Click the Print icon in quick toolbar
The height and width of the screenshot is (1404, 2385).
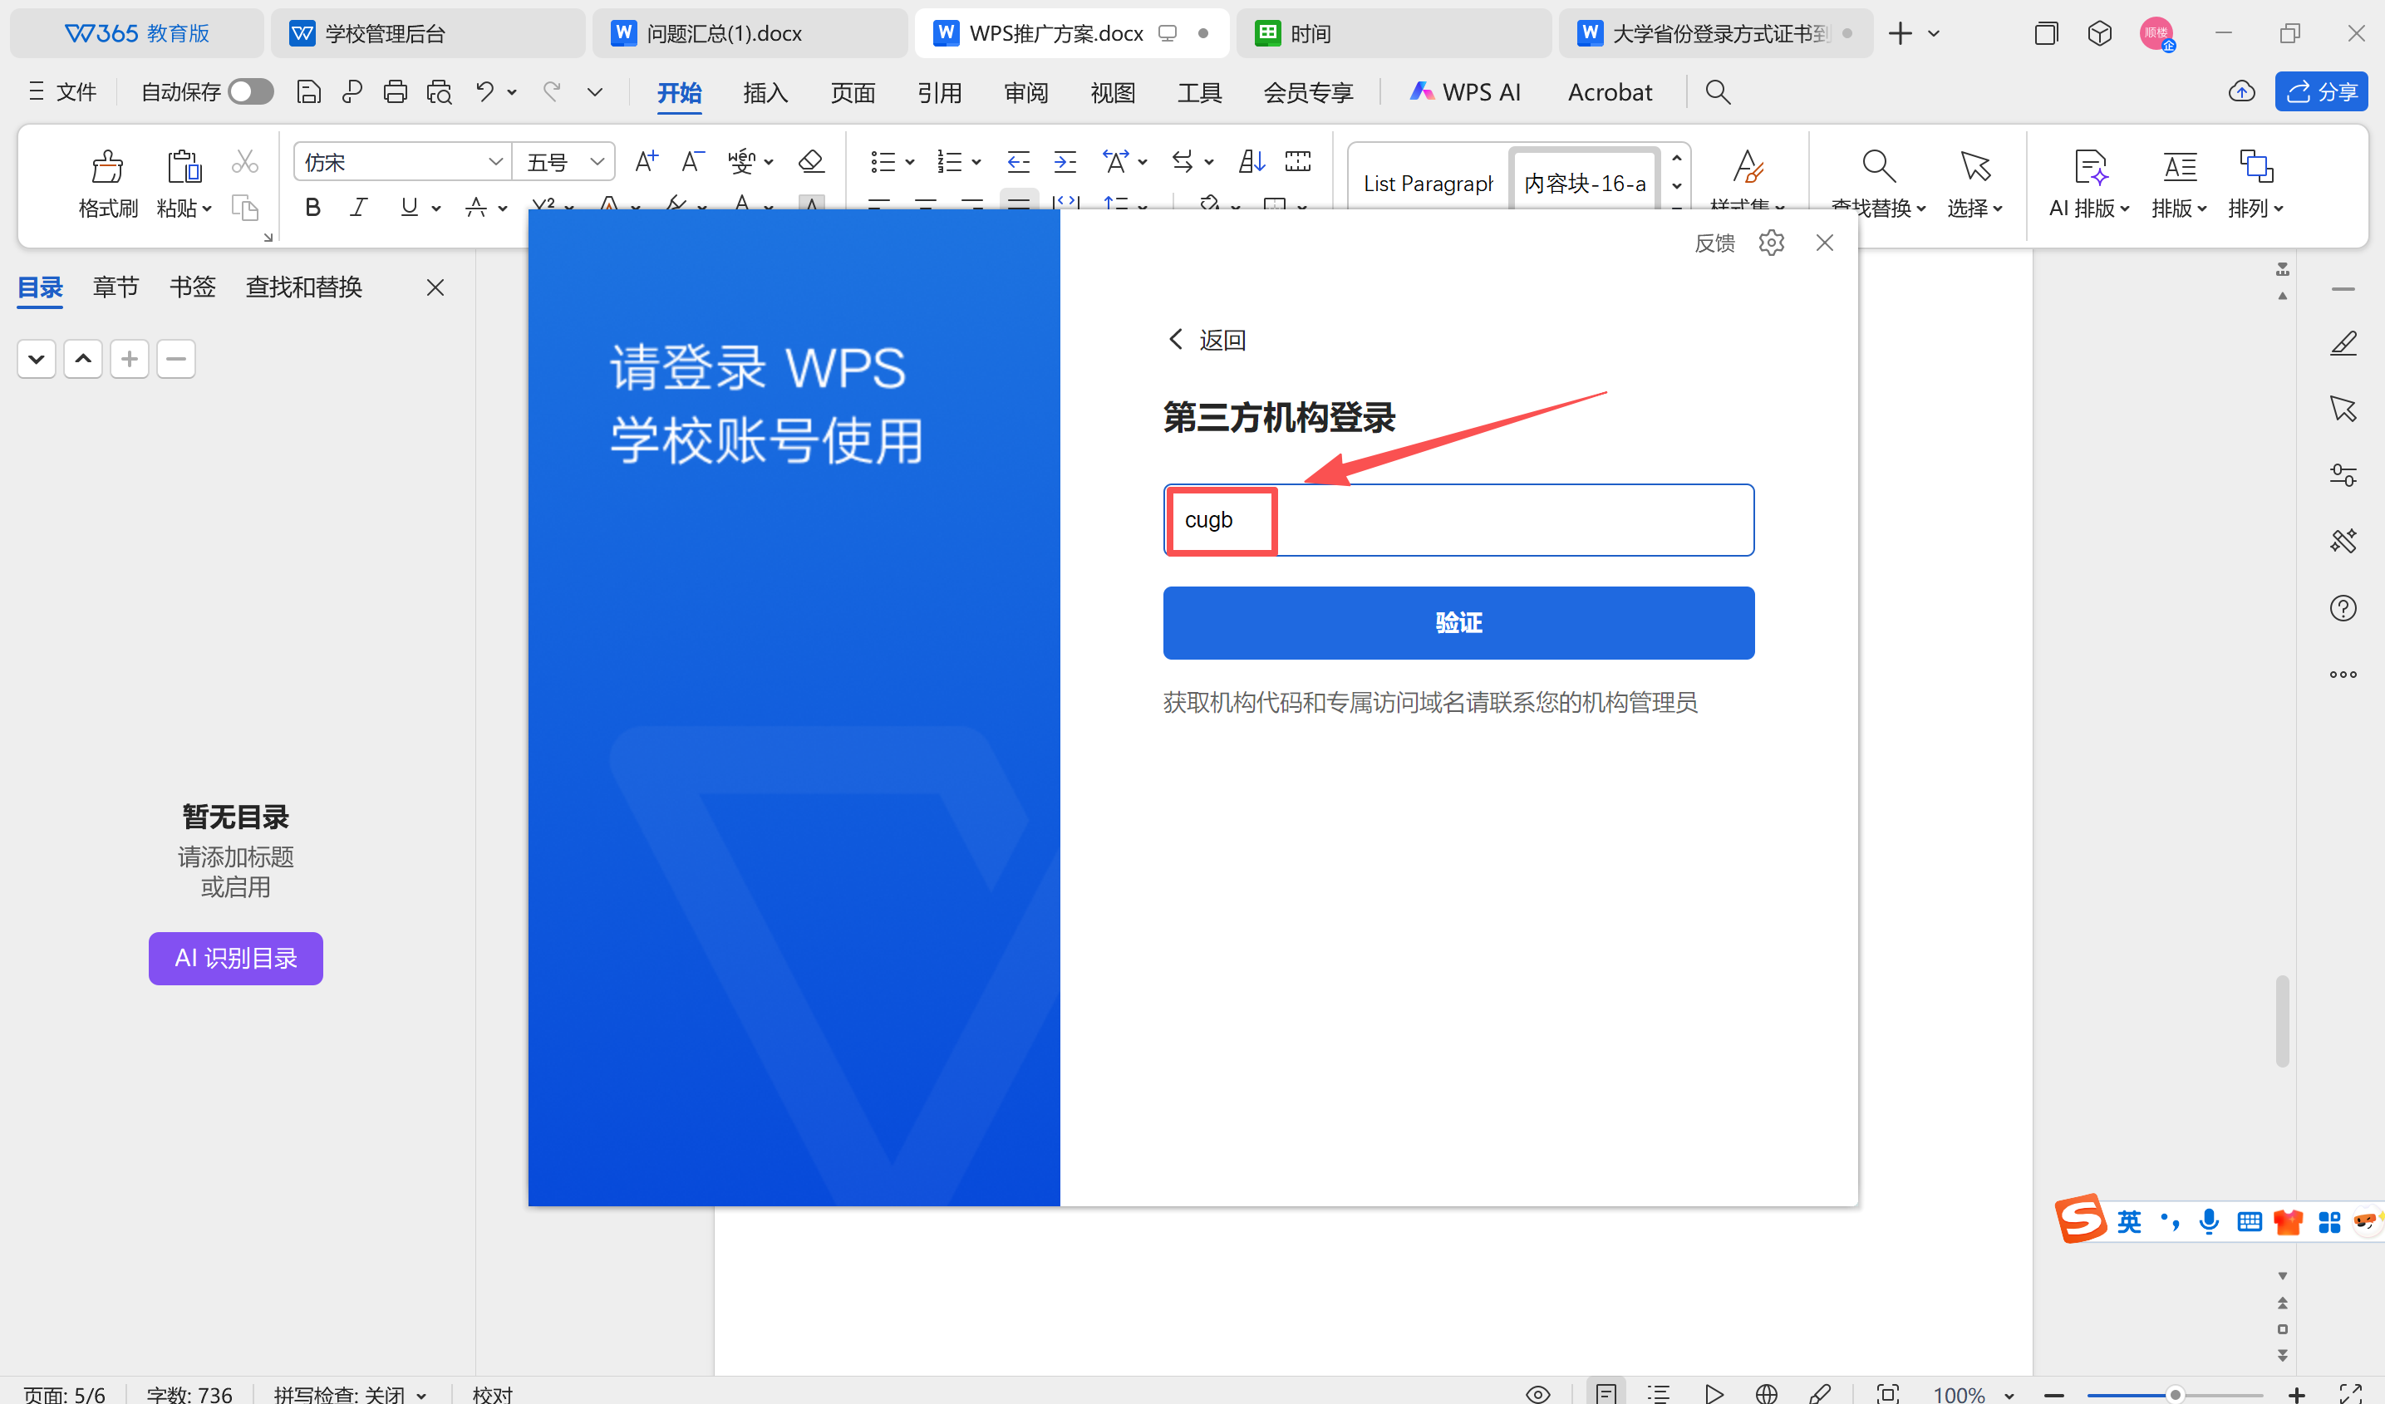coord(395,91)
